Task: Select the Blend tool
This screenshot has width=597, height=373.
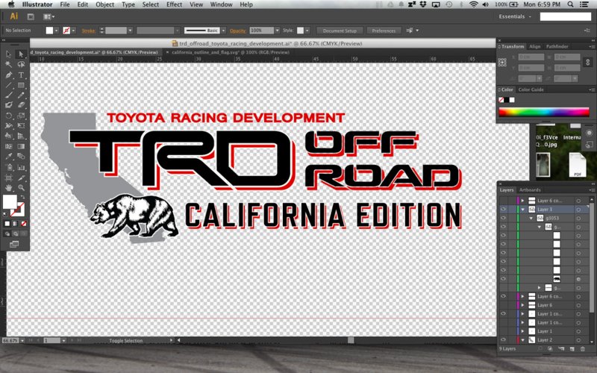Action: [x=21, y=157]
